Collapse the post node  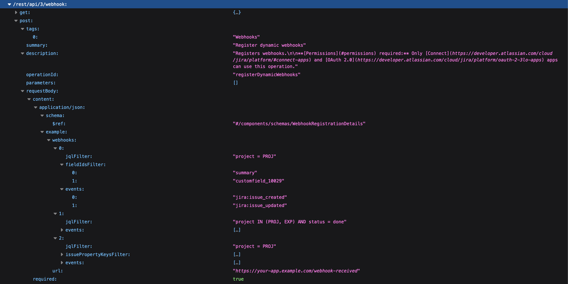click(x=16, y=20)
